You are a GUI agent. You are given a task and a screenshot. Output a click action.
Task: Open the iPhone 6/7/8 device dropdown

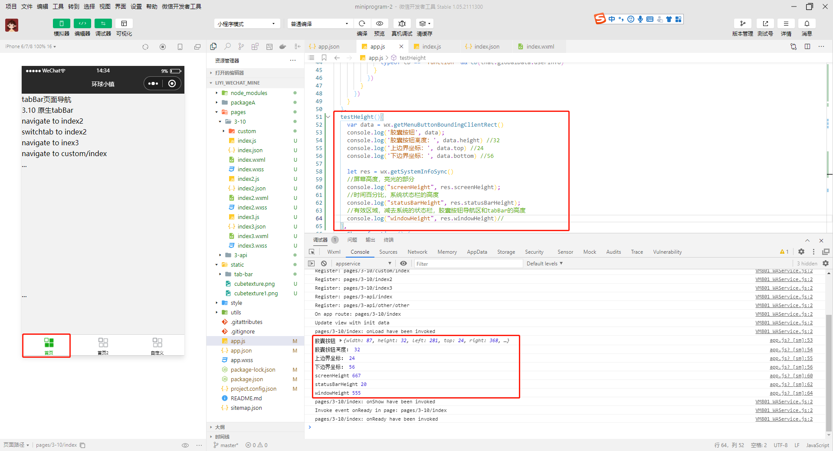pyautogui.click(x=30, y=46)
